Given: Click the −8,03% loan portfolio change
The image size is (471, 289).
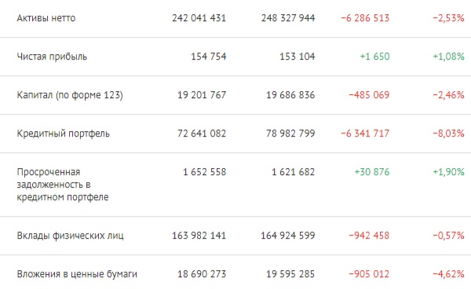Looking at the screenshot, I should [x=448, y=134].
